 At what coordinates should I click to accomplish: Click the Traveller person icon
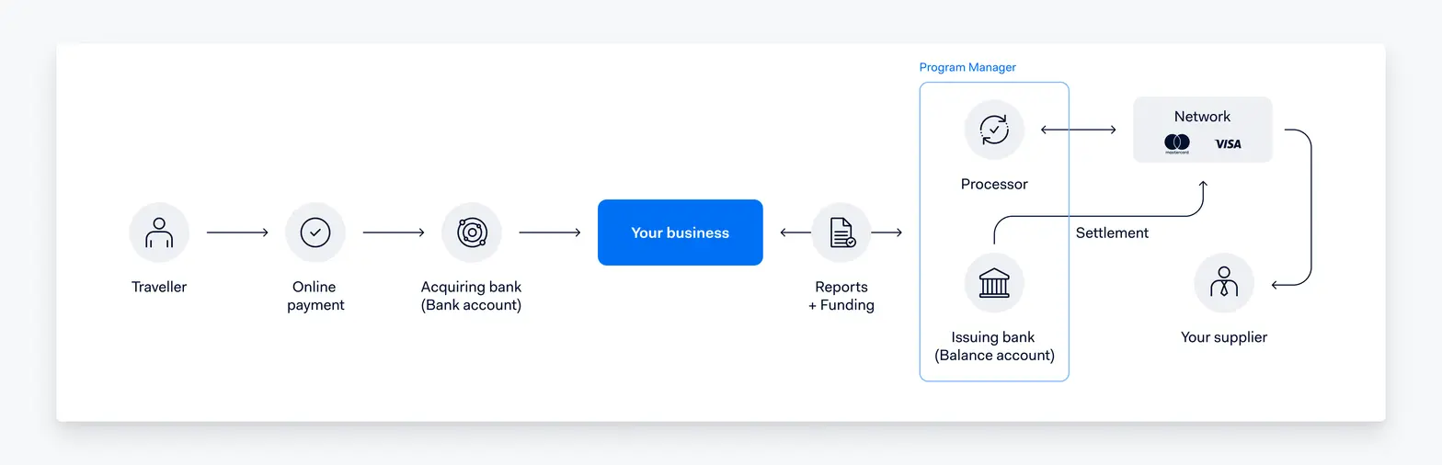click(x=159, y=232)
